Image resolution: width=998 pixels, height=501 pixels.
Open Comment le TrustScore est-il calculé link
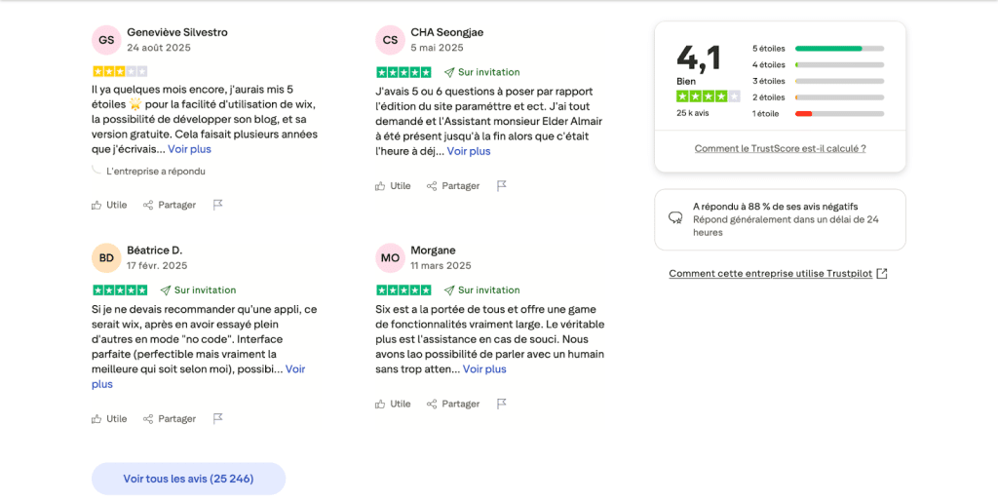[780, 148]
